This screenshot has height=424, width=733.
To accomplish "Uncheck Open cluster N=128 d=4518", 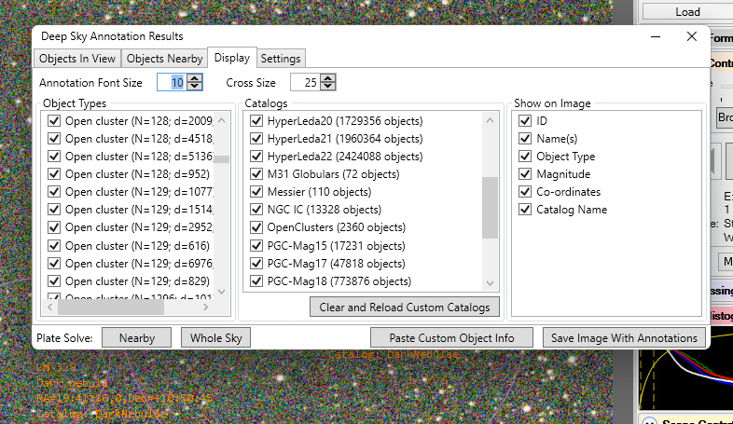I will (54, 139).
